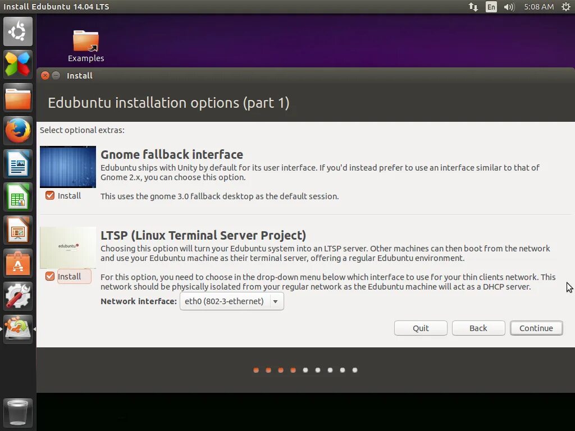Open LibreOffice Calc from dock
575x431 pixels.
point(18,197)
